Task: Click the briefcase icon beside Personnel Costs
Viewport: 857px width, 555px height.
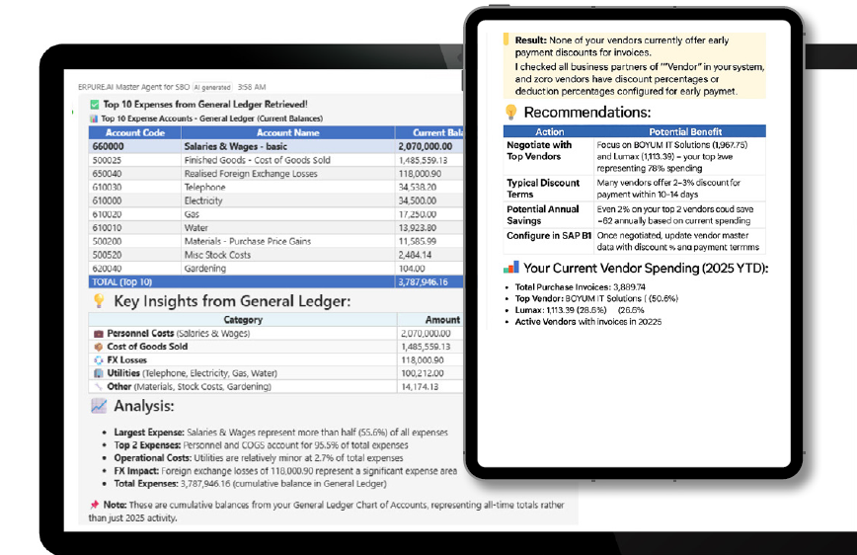Action: pos(99,334)
